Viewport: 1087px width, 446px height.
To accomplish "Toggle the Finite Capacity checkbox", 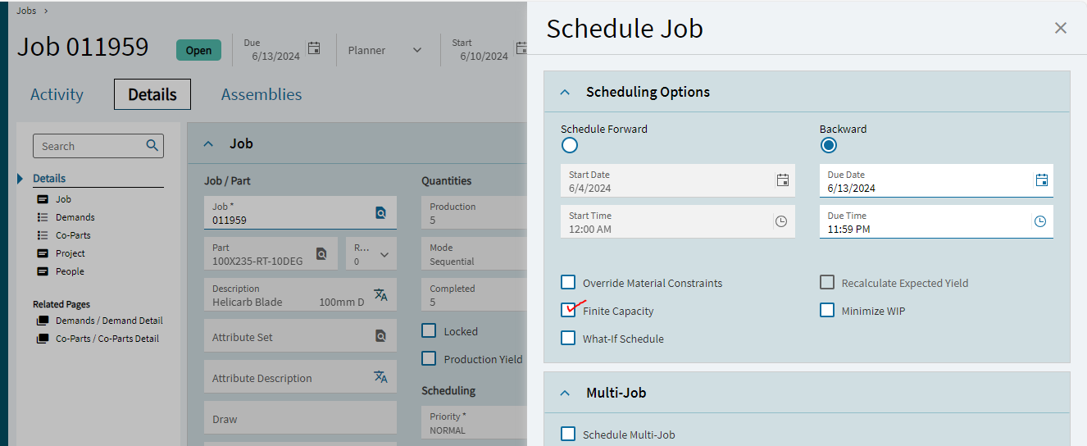I will click(x=568, y=310).
